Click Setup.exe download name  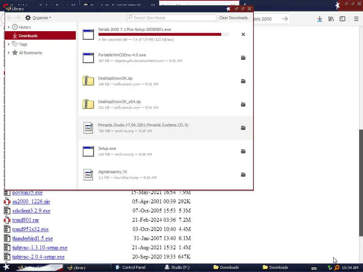click(x=107, y=148)
